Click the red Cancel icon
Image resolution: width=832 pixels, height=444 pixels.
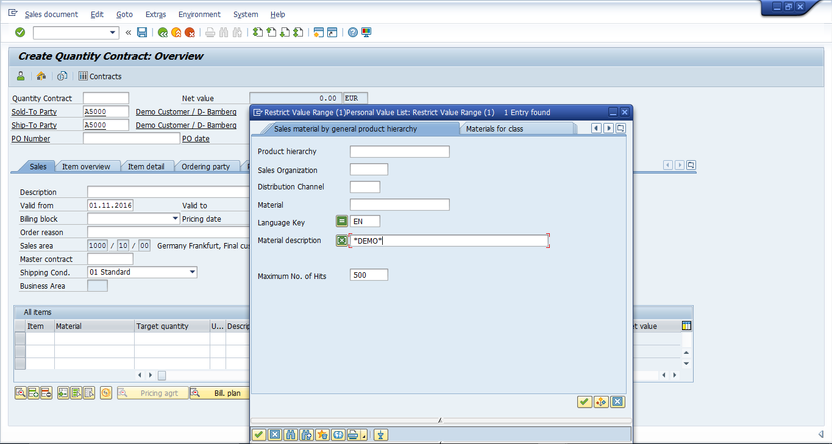190,32
